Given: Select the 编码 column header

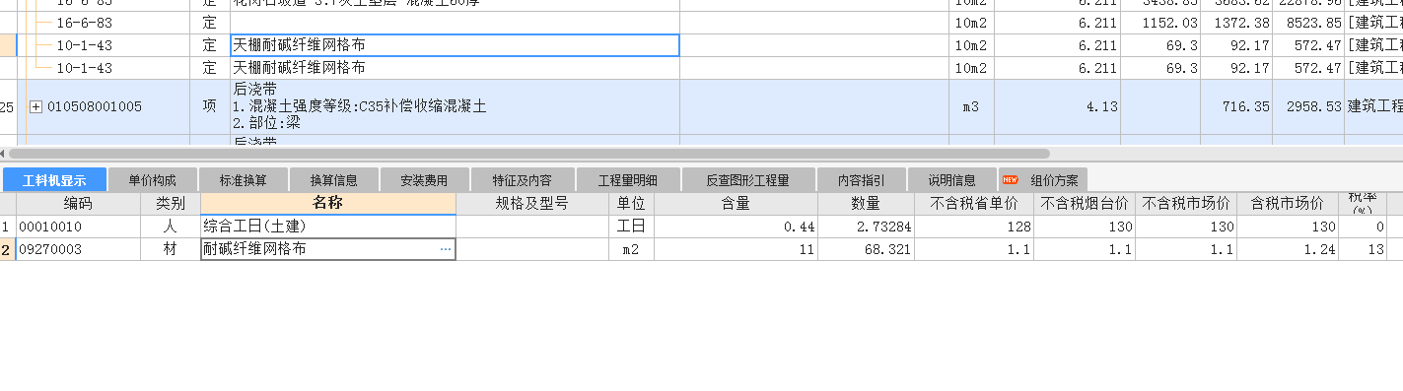Looking at the screenshot, I should [x=79, y=204].
